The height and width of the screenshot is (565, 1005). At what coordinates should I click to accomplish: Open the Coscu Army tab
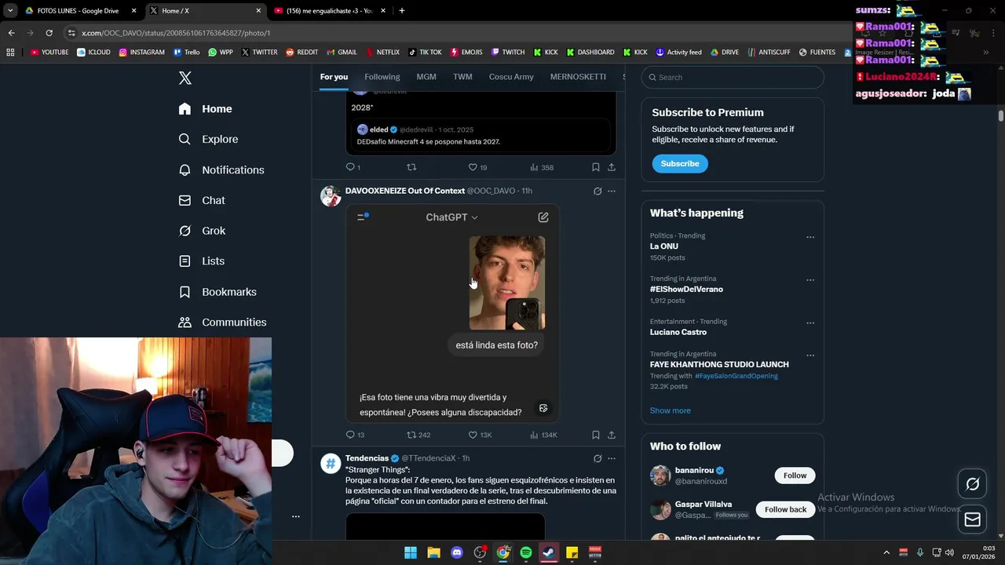click(x=511, y=77)
